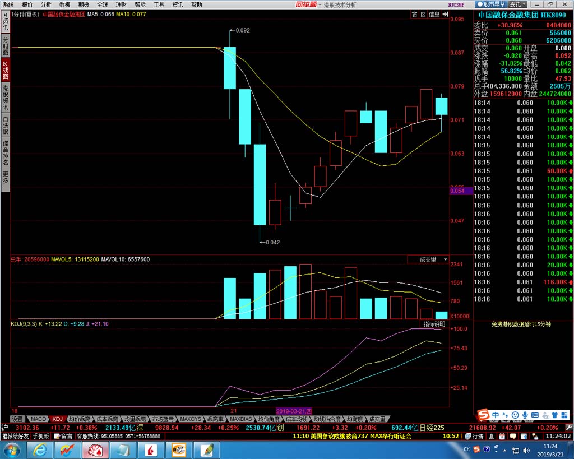This screenshot has height=459, width=574.
Task: Switch to 均价乖离 indicator tab
Action: [80, 419]
